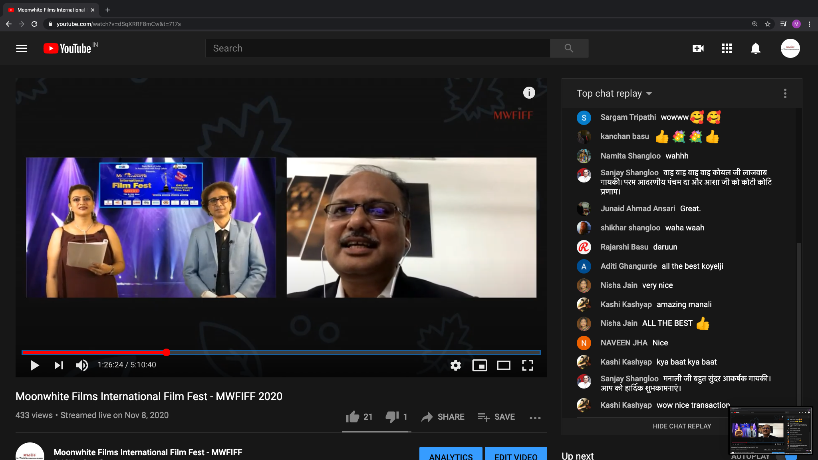This screenshot has width=818, height=460.
Task: Share this video
Action: (443, 416)
